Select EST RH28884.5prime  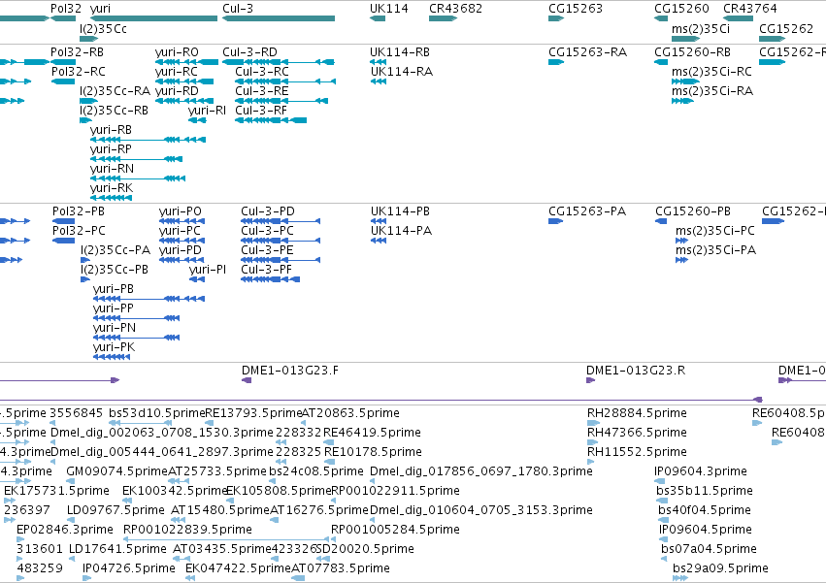tap(637, 413)
